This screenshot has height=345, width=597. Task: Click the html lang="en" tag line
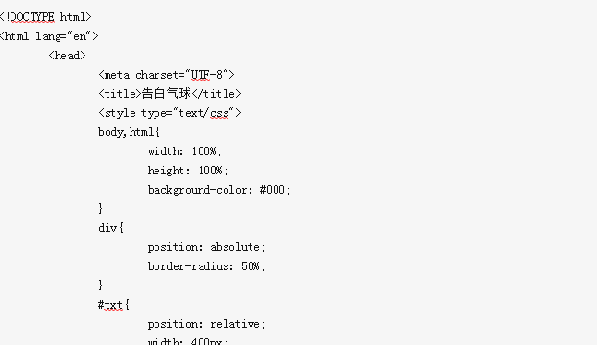tap(49, 36)
